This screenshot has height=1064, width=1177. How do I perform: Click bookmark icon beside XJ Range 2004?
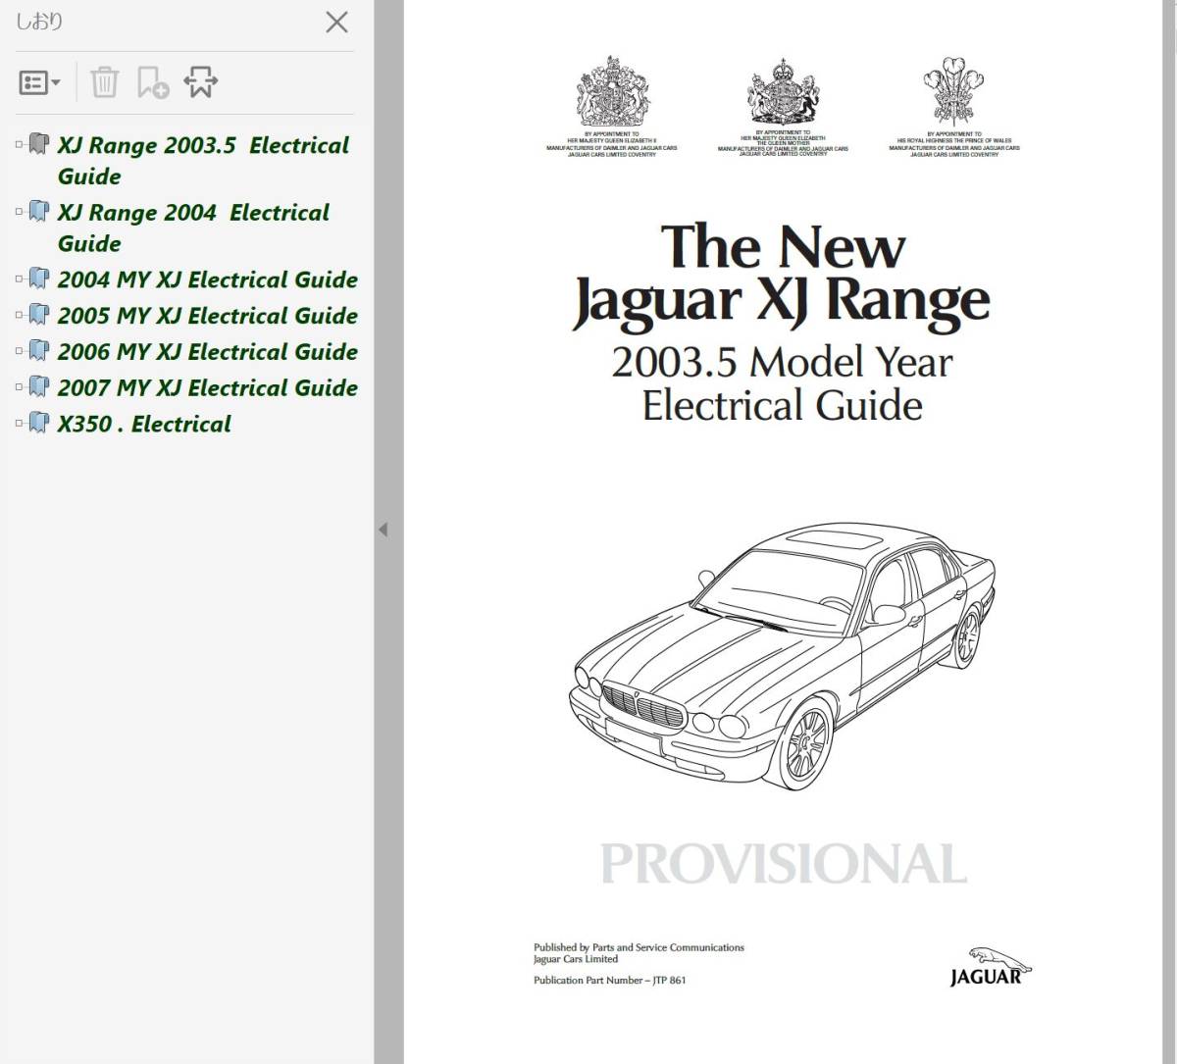[x=38, y=212]
